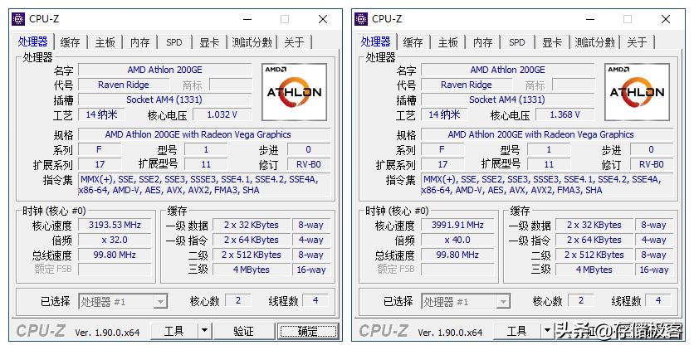Click the 扩展系列 value 17 in right window
The width and height of the screenshot is (694, 350).
(442, 164)
